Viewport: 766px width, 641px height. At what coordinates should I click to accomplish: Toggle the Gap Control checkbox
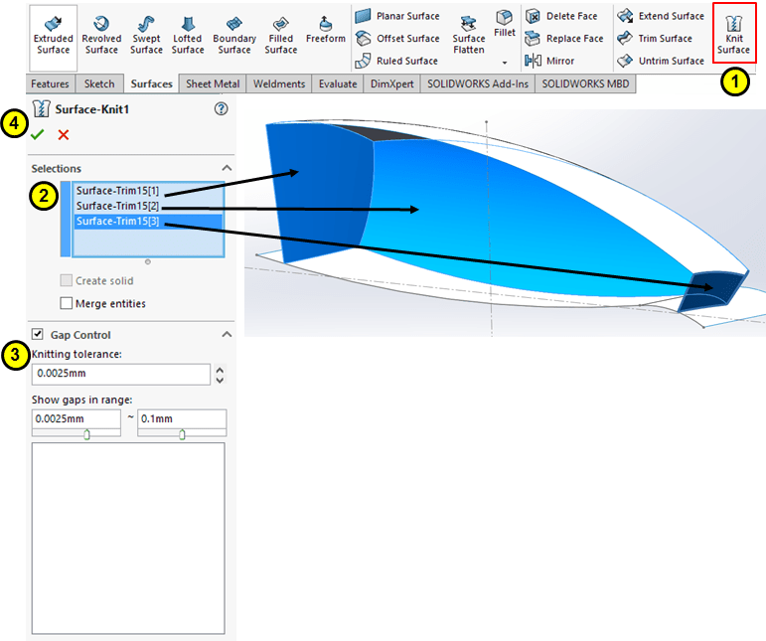tap(38, 335)
